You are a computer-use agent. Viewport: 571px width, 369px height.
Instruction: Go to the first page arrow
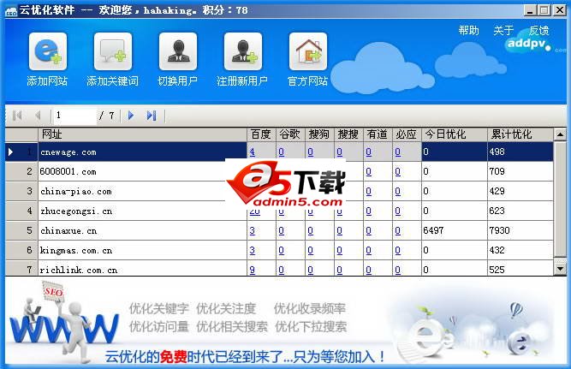coord(17,116)
